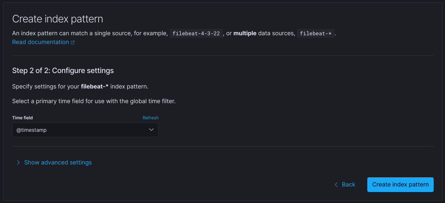Click the left chevron next to Back
The width and height of the screenshot is (445, 203).
(336, 185)
